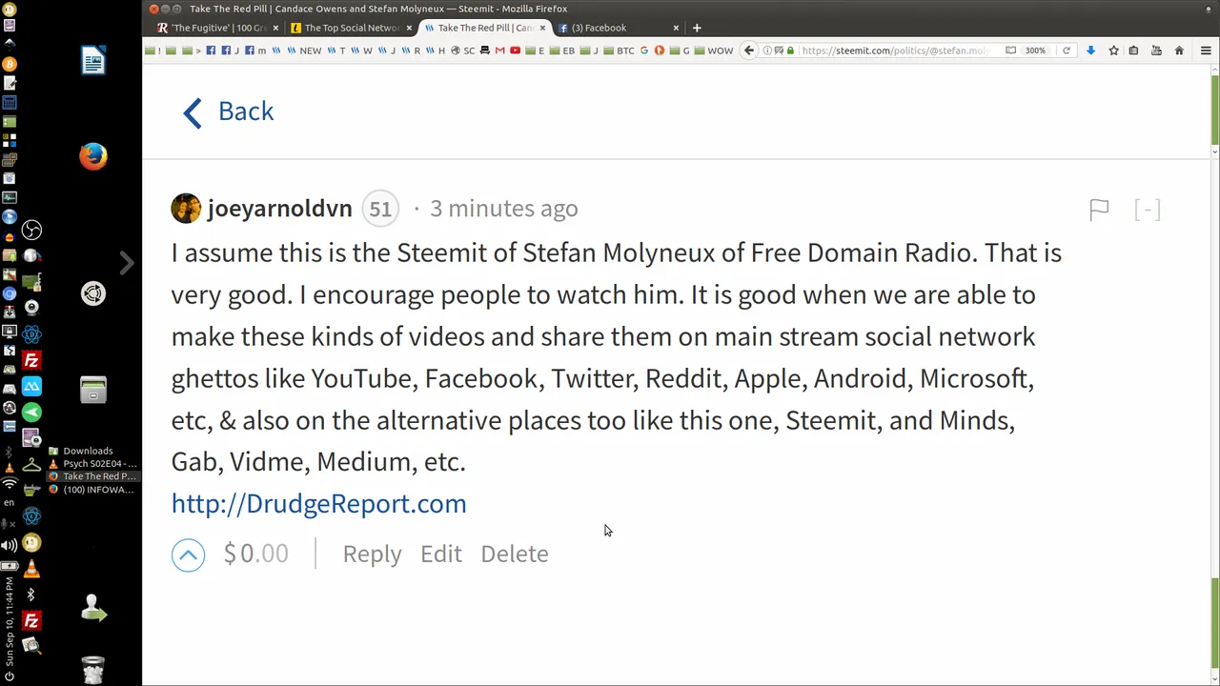
Task: Upvote the comment with the arrow circle
Action: (x=188, y=555)
